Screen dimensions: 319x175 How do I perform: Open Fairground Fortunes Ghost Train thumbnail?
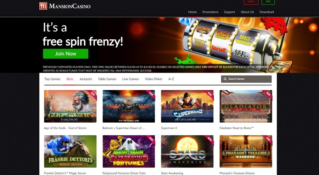pyautogui.click(x=129, y=151)
